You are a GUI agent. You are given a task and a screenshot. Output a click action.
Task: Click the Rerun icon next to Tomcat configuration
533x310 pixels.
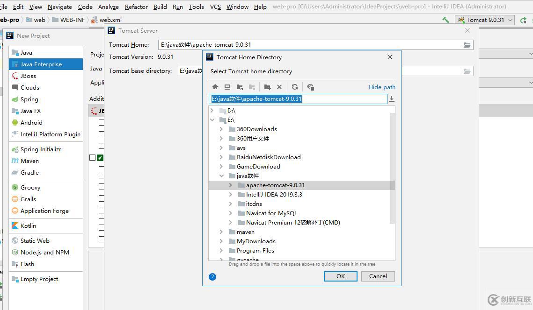[524, 20]
